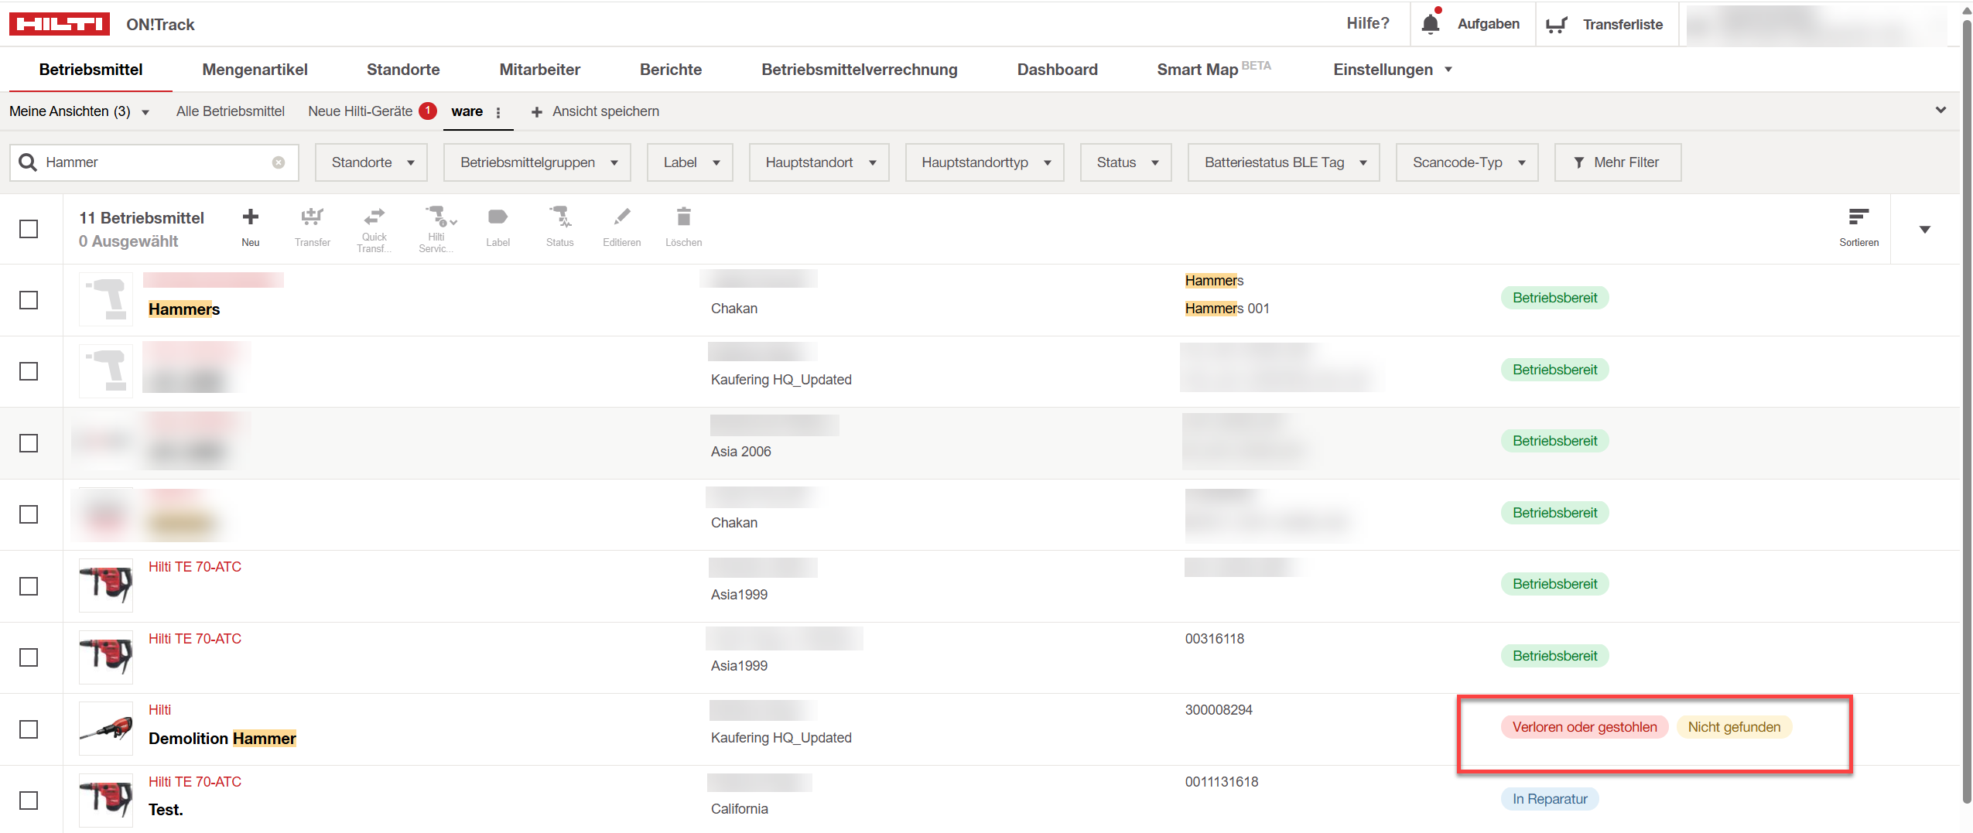The height and width of the screenshot is (833, 1973).
Task: Click the In Reparatur status badge
Action: pos(1550,799)
